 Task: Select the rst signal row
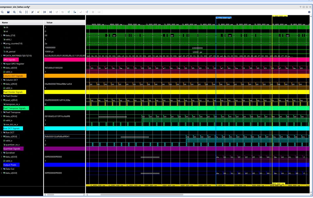click(7, 31)
